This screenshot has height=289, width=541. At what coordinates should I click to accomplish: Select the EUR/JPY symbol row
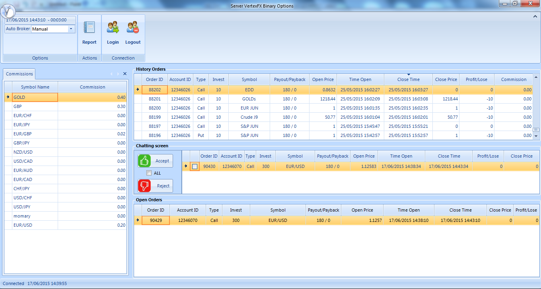[x=66, y=125]
